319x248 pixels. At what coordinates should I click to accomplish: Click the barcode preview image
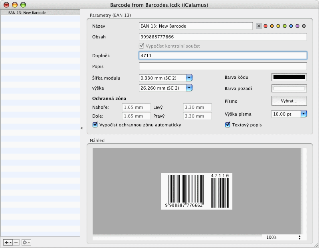[x=196, y=191]
